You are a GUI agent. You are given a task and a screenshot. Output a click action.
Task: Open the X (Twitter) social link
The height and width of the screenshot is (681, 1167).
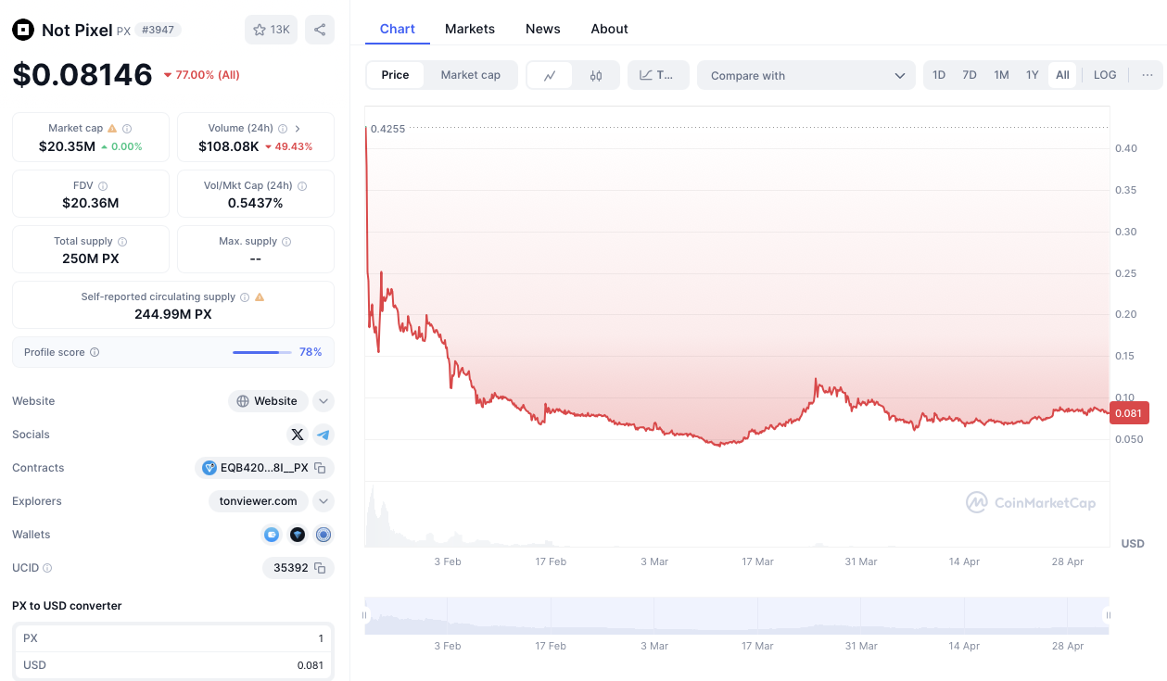point(298,435)
